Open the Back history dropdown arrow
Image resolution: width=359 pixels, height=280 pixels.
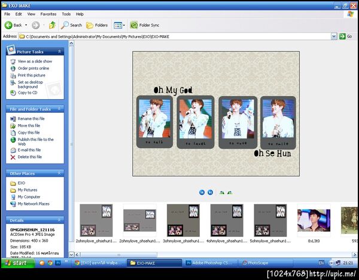pos(26,25)
